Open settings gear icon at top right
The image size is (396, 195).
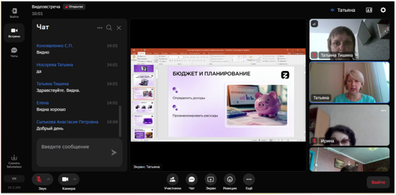click(x=383, y=10)
